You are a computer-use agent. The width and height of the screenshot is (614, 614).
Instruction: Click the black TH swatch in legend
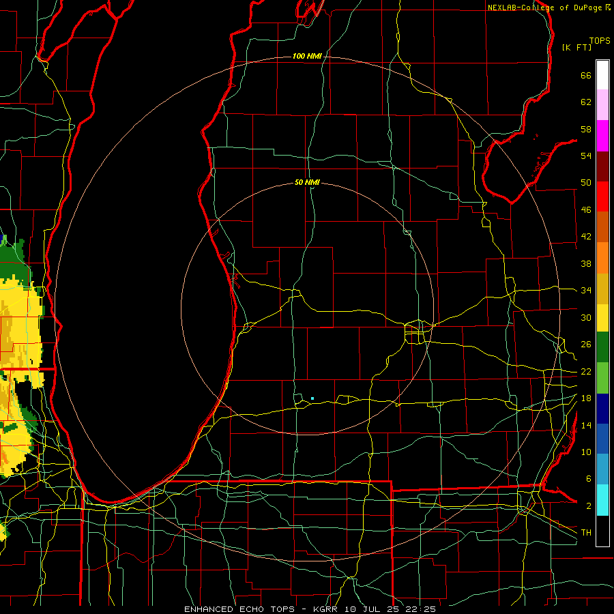(602, 531)
